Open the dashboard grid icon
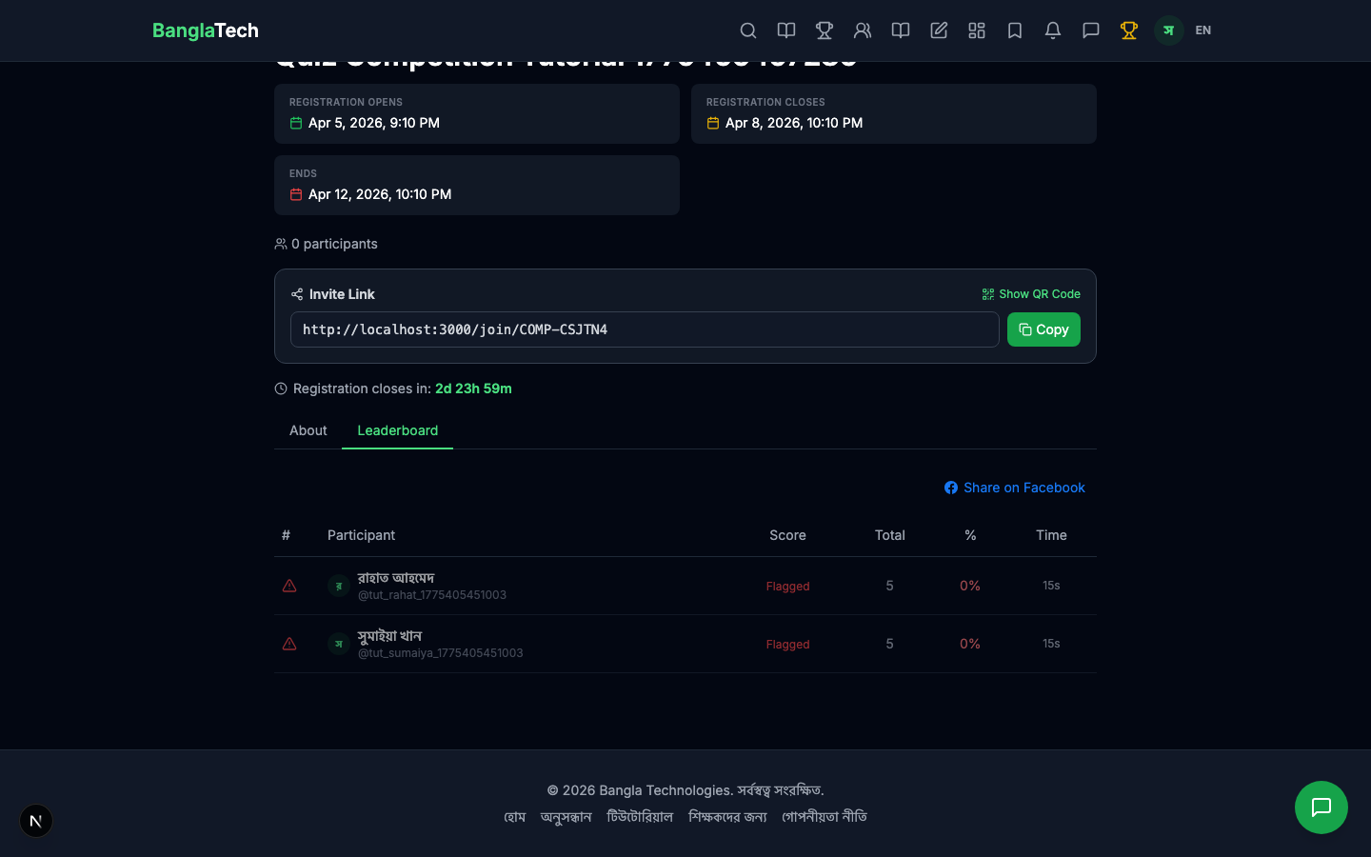Screen dimensions: 1371x857 click(x=977, y=30)
